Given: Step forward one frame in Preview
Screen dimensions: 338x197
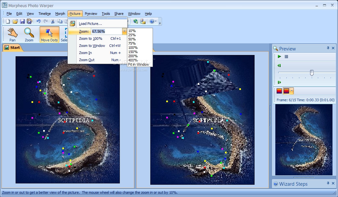Looking at the screenshot, I should tap(279, 82).
